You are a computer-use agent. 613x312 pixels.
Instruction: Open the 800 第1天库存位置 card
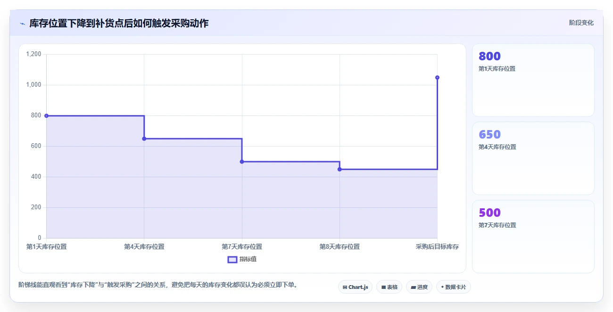point(533,80)
